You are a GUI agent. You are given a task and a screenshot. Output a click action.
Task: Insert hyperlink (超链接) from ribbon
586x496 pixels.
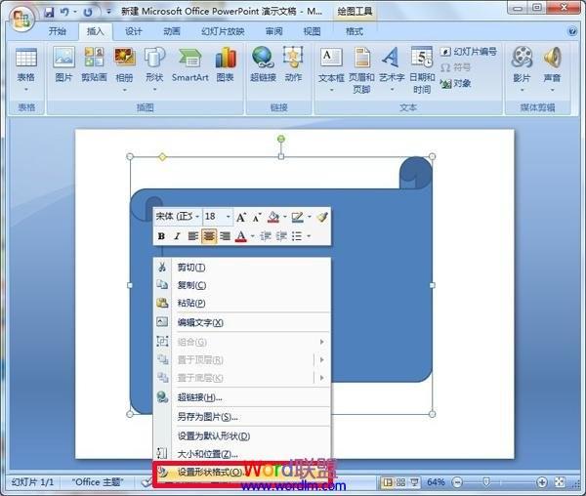tap(263, 64)
